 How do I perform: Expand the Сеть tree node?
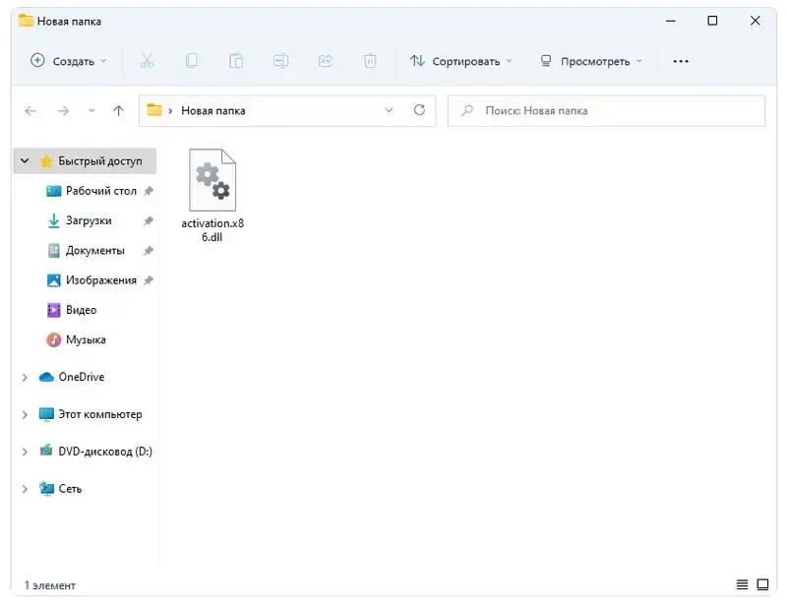click(25, 489)
